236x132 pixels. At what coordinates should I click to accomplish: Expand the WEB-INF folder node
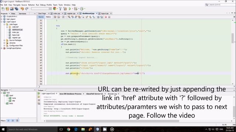(7, 27)
